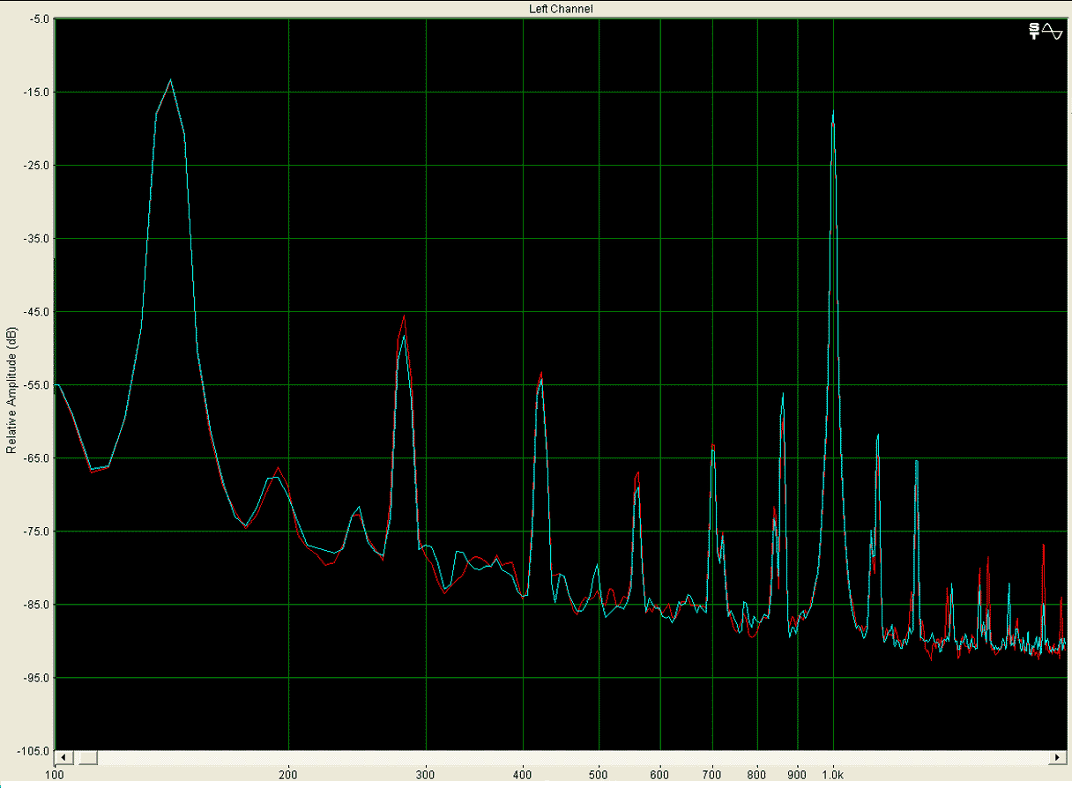Click the right scroll arrow below graph
Image resolution: width=1072 pixels, height=788 pixels.
(1057, 758)
